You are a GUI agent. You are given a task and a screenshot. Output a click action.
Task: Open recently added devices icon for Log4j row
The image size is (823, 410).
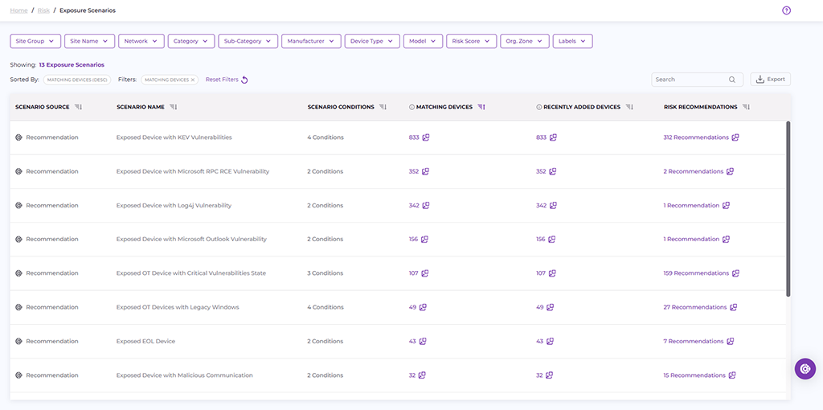pyautogui.click(x=553, y=205)
